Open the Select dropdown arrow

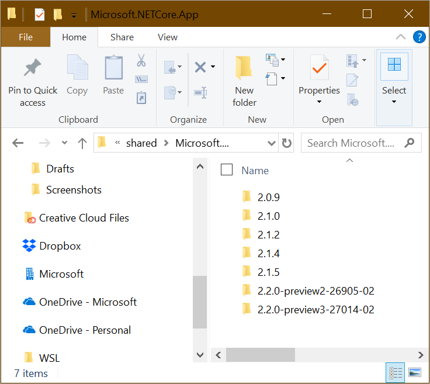tap(394, 102)
